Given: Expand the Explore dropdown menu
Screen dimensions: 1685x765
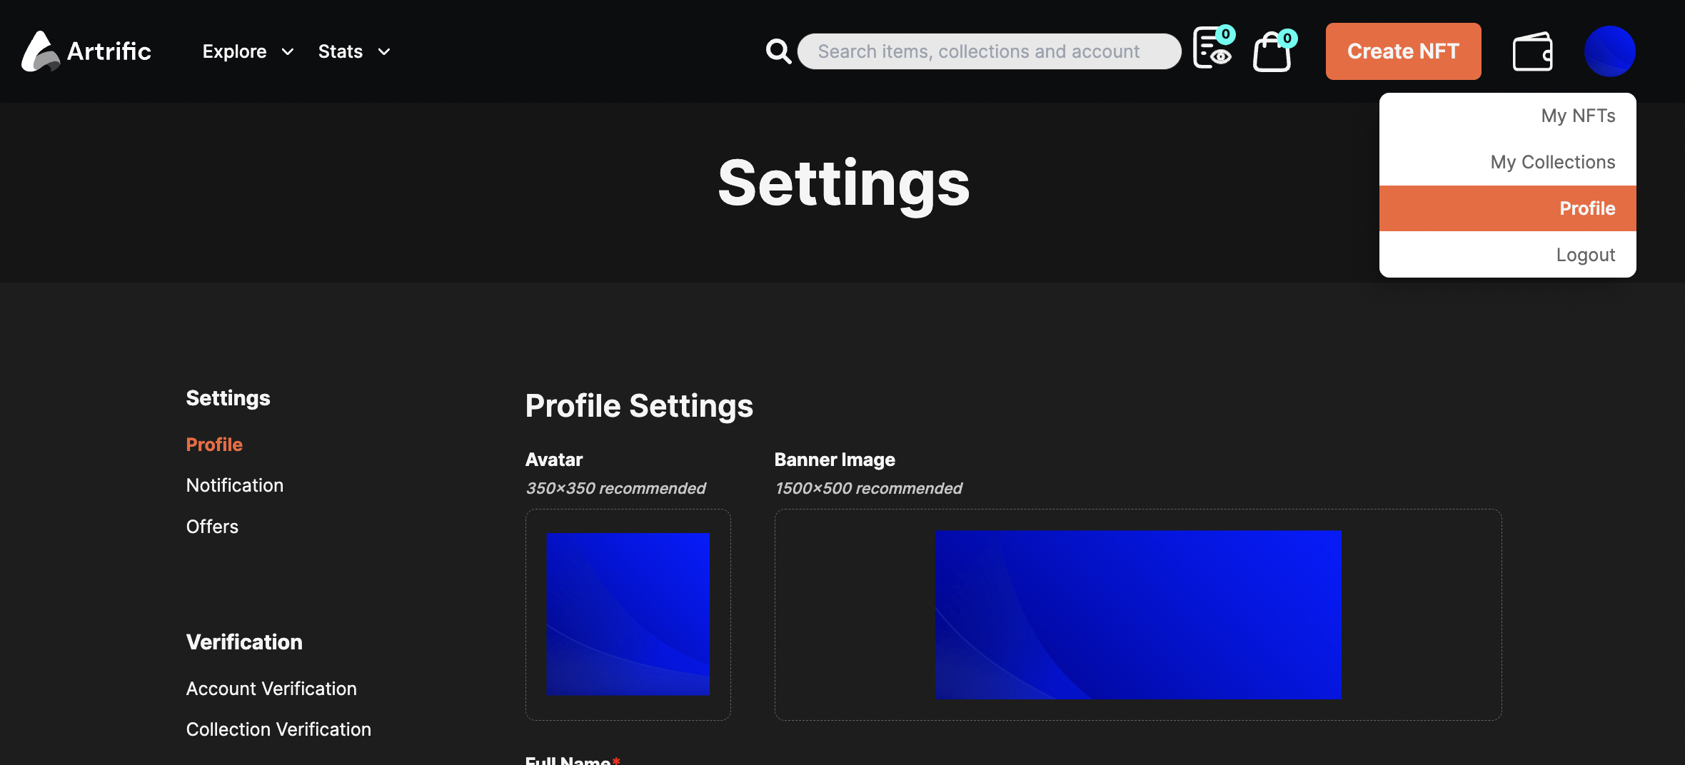Looking at the screenshot, I should click(247, 51).
